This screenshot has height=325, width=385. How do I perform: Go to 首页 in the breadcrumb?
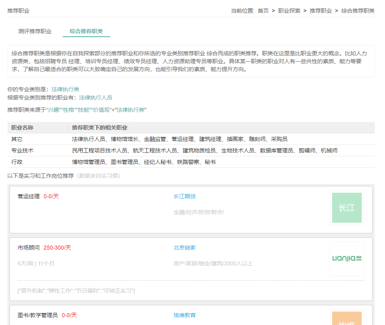coord(263,11)
